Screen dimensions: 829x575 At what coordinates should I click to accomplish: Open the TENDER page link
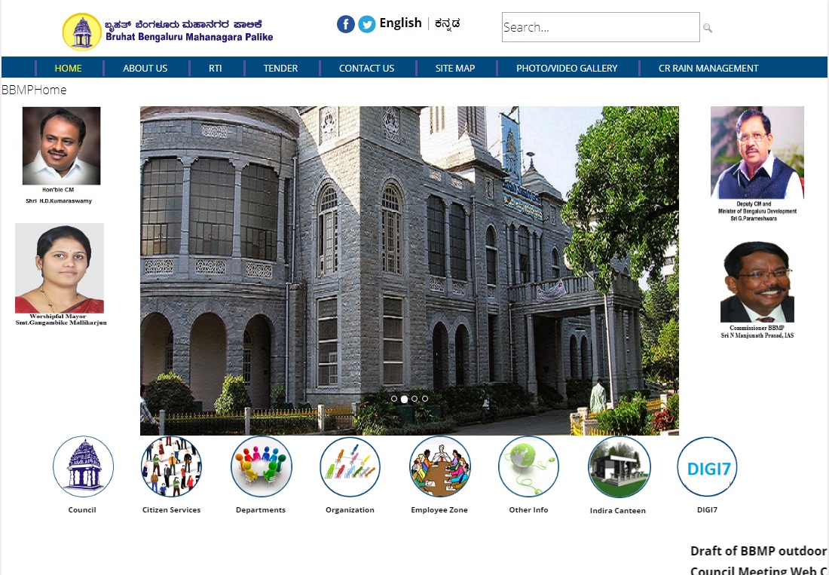point(280,67)
